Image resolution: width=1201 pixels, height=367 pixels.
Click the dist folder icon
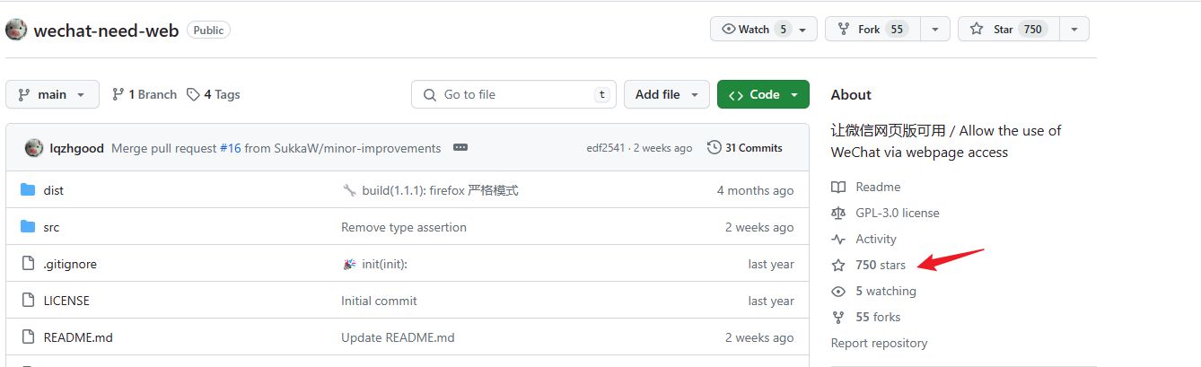(28, 190)
